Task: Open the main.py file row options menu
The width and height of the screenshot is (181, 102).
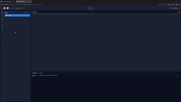Action: tap(29, 15)
